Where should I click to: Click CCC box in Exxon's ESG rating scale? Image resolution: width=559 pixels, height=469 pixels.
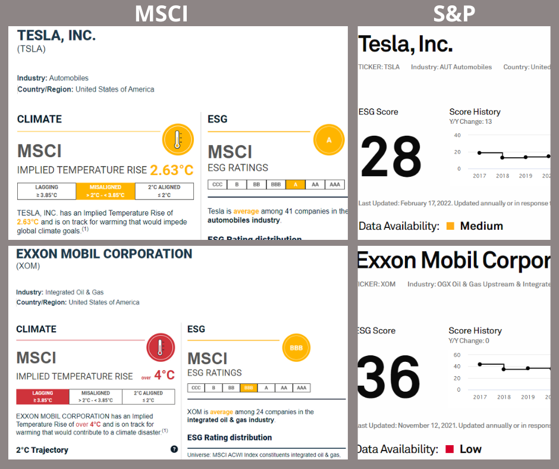pyautogui.click(x=196, y=388)
